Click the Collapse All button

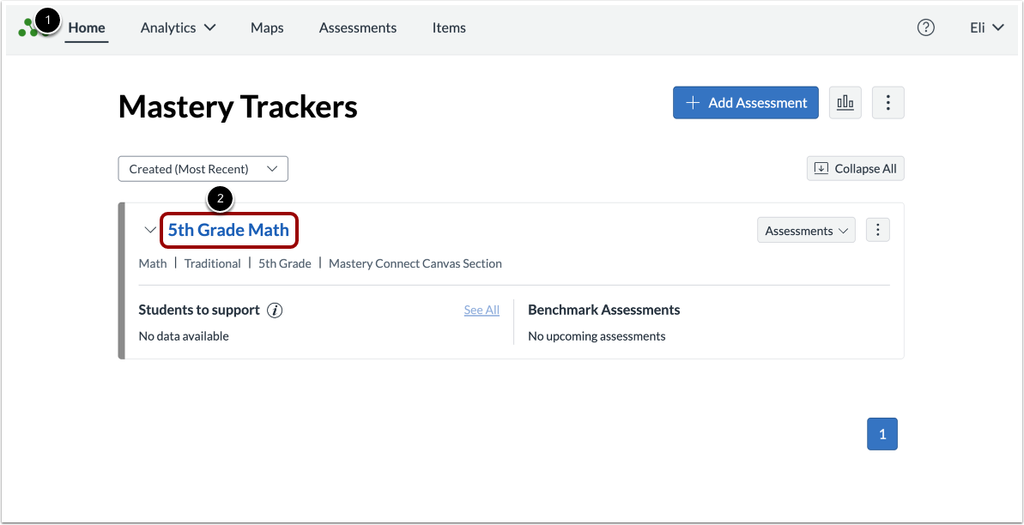(x=856, y=168)
